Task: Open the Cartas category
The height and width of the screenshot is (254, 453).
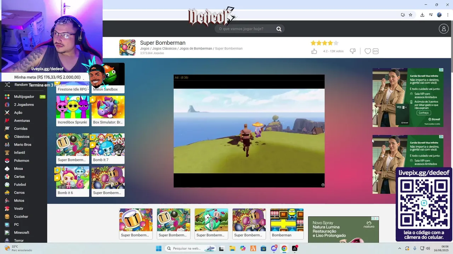Action: 19,177
